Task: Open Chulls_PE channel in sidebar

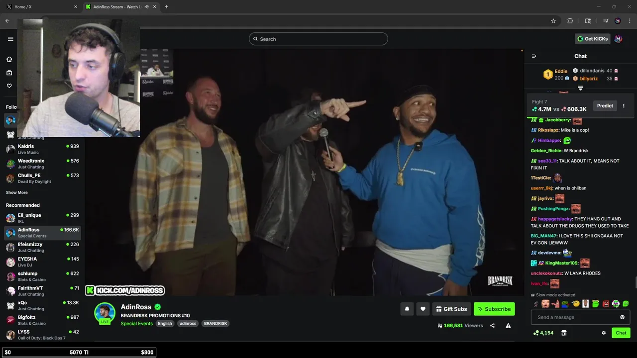Action: coord(43,178)
